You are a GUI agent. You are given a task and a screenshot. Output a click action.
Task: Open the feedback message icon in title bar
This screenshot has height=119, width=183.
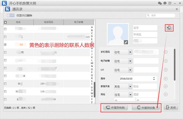coord(170,3)
